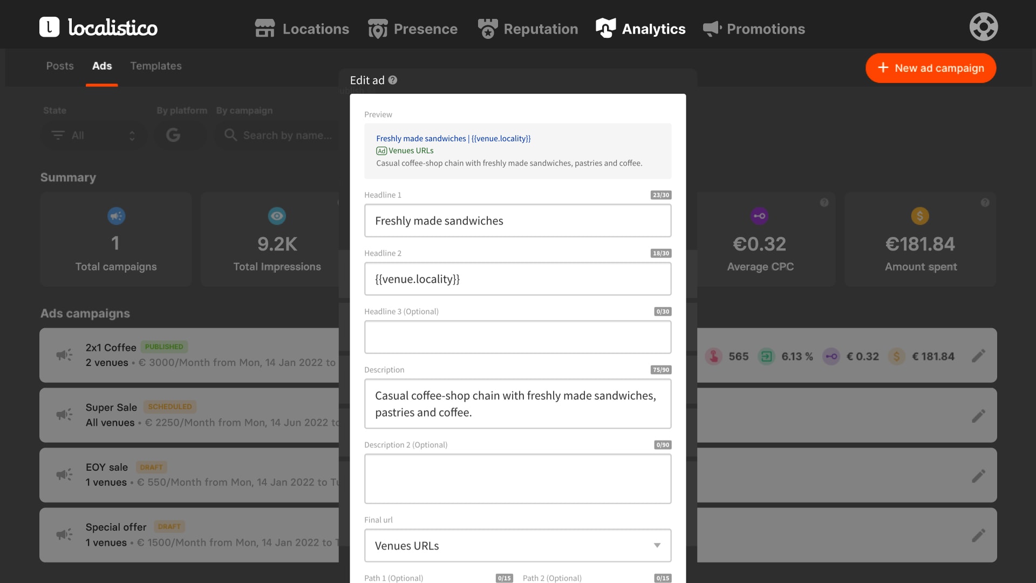The width and height of the screenshot is (1036, 583).
Task: Click into the Description 2 text area
Action: click(x=517, y=478)
